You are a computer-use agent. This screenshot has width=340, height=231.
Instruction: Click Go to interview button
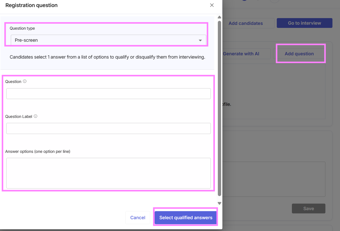click(x=304, y=23)
